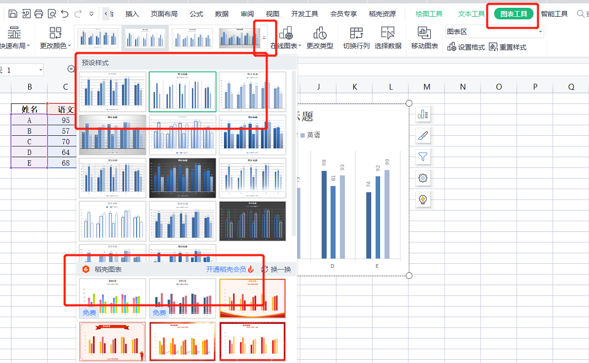This screenshot has height=363, width=589.
Task: Click the 稻壳图表 flame logo icon
Action: pyautogui.click(x=86, y=269)
